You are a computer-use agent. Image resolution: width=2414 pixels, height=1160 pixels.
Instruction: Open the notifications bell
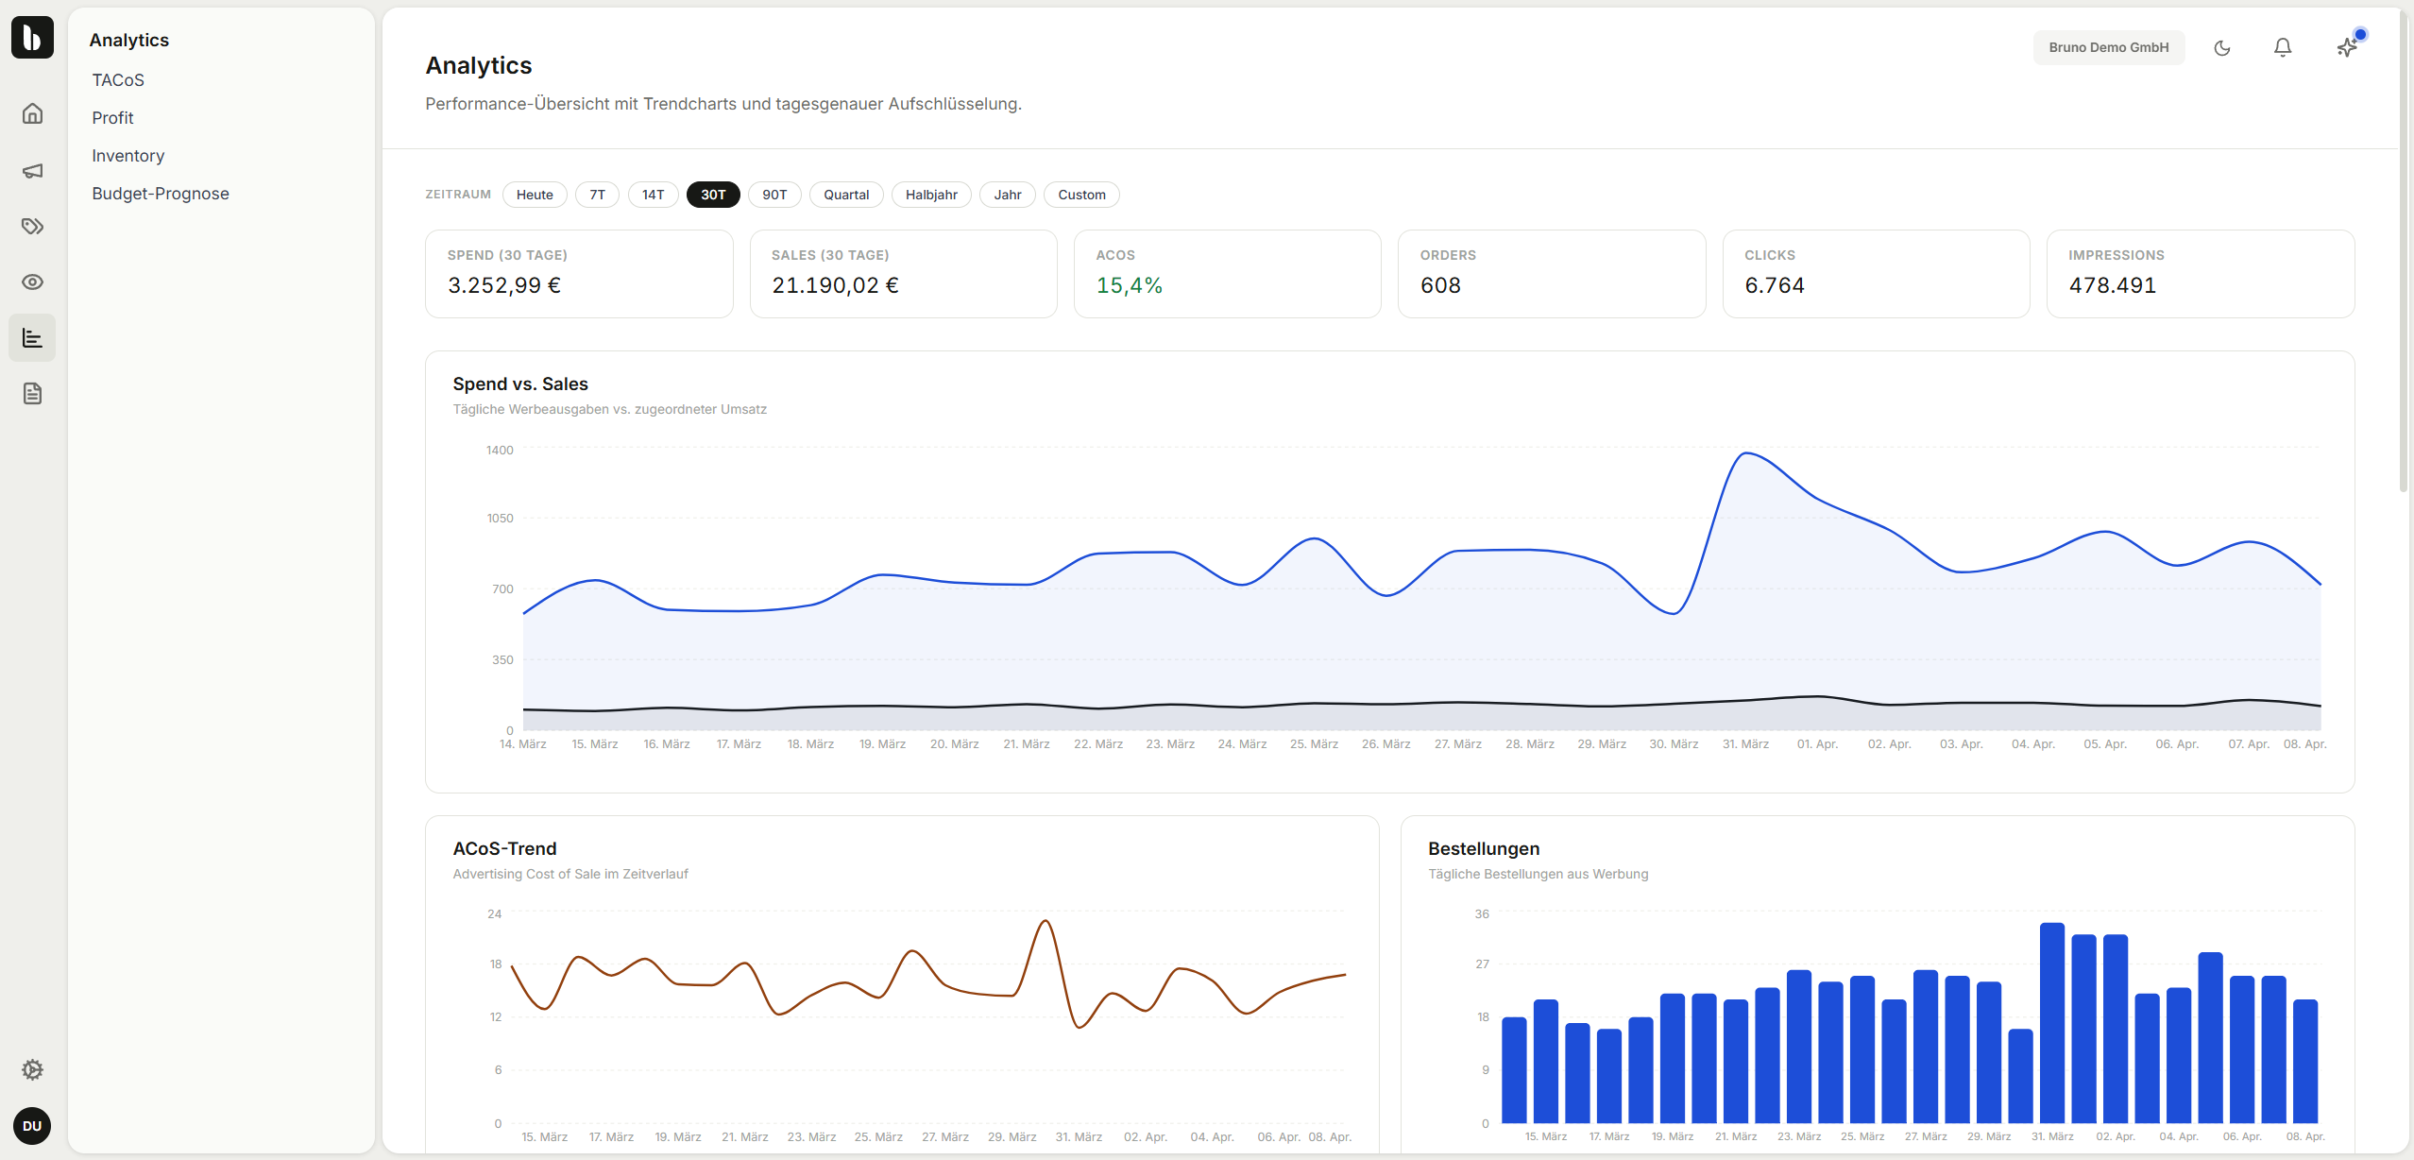pyautogui.click(x=2283, y=47)
